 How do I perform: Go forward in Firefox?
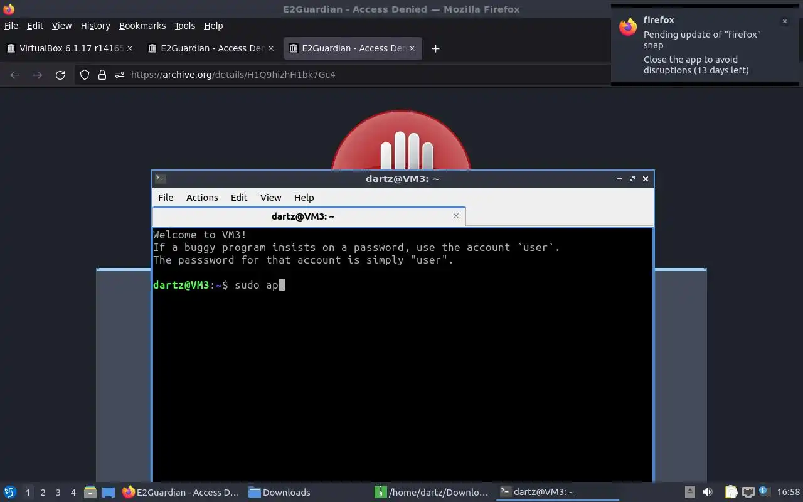point(38,75)
